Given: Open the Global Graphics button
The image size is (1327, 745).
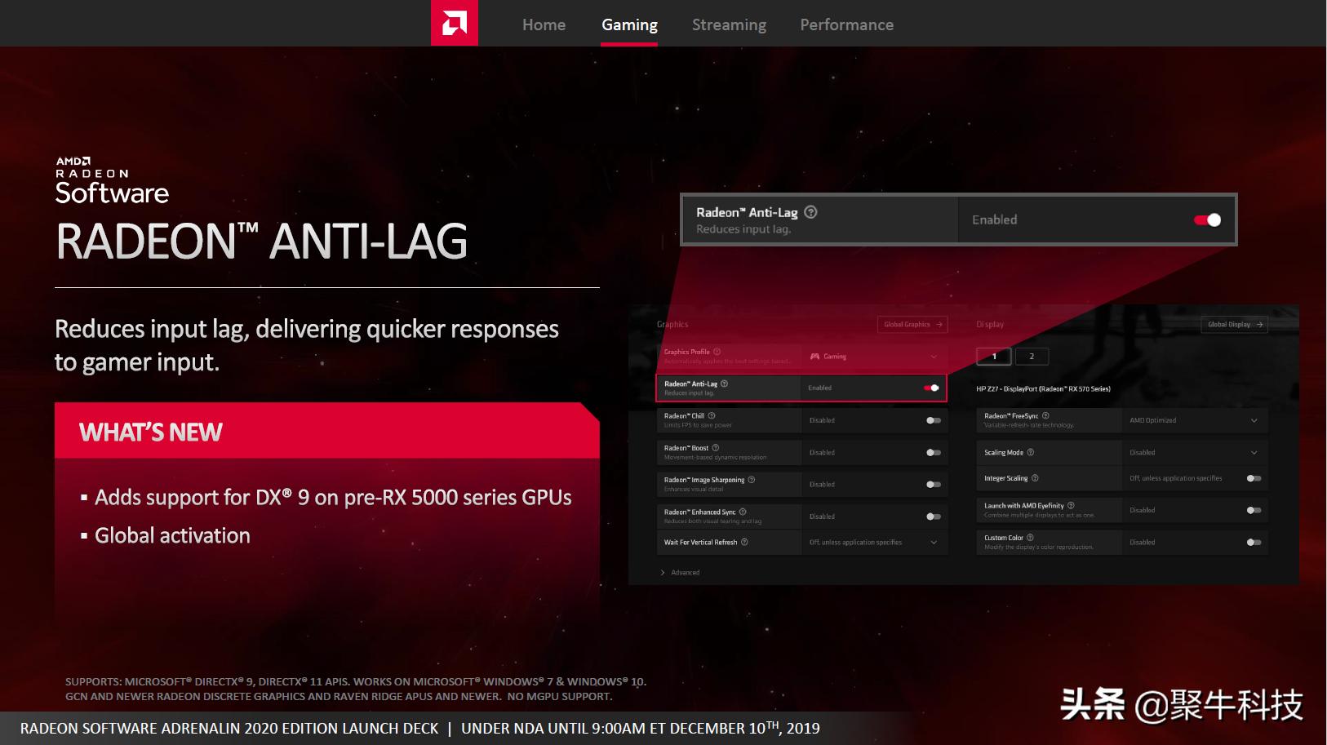Looking at the screenshot, I should pos(912,324).
